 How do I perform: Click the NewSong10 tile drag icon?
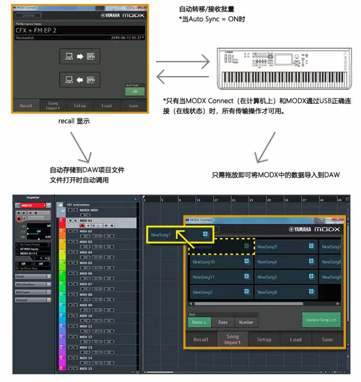pyautogui.click(x=247, y=262)
